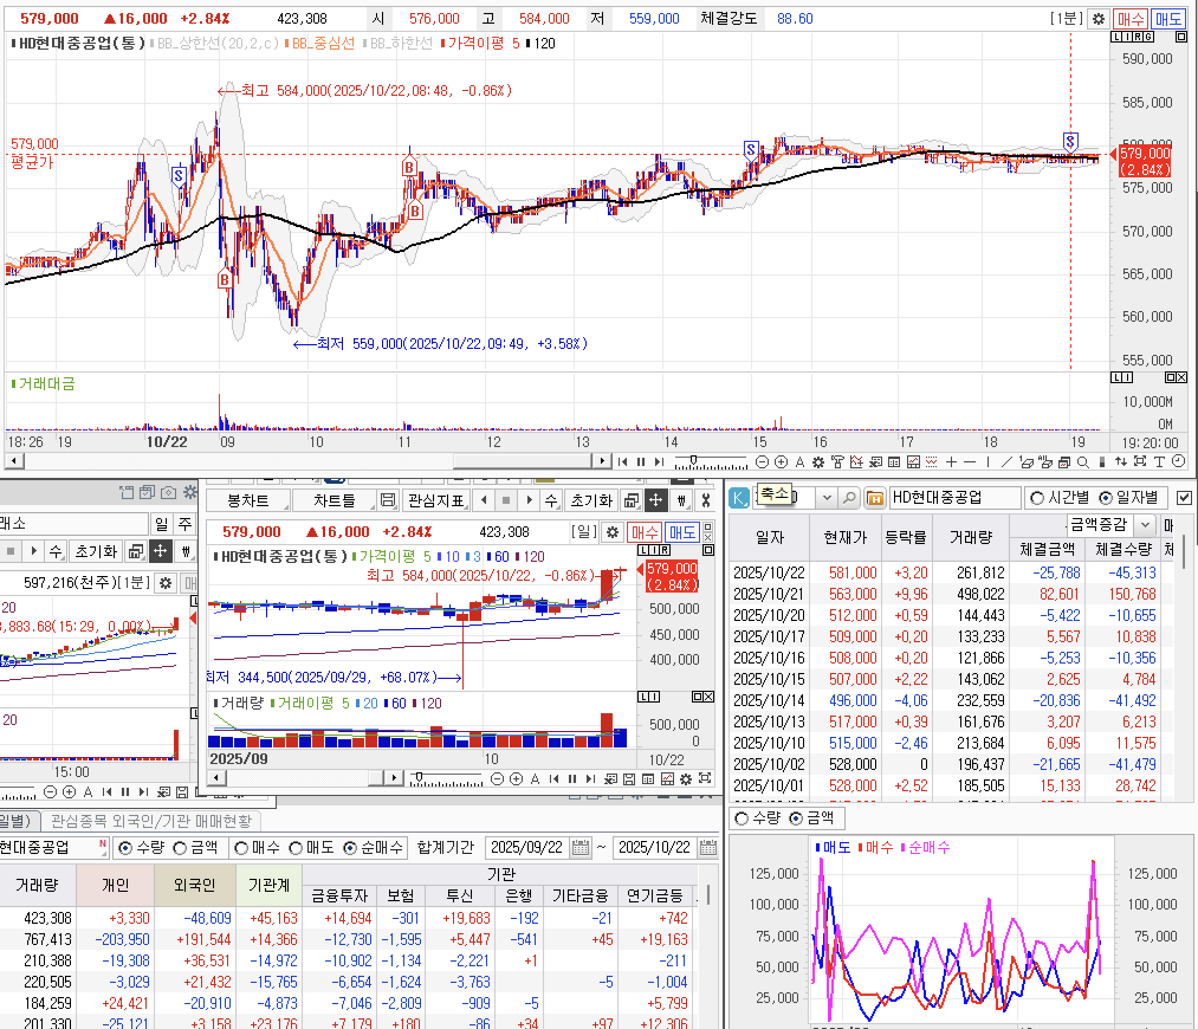Open main chart settings gear in the bottom toolbar
This screenshot has width=1198, height=1029.
tap(818, 462)
